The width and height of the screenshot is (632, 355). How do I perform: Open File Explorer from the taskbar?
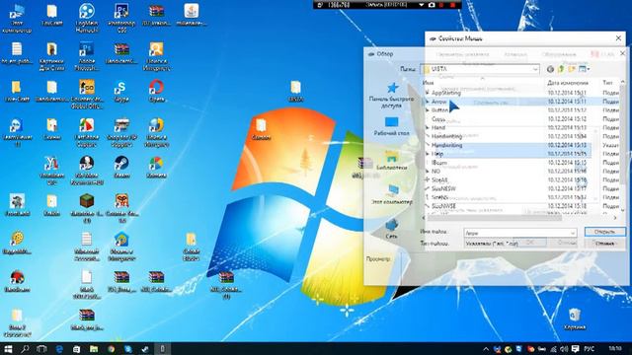94,348
